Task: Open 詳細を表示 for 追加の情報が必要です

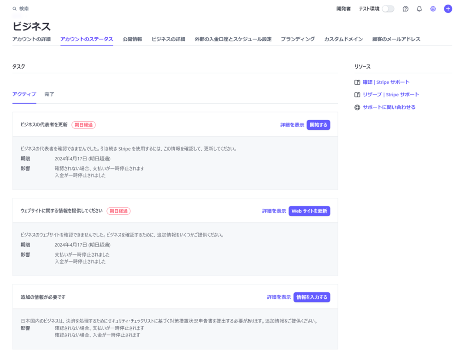Action: coord(279,297)
